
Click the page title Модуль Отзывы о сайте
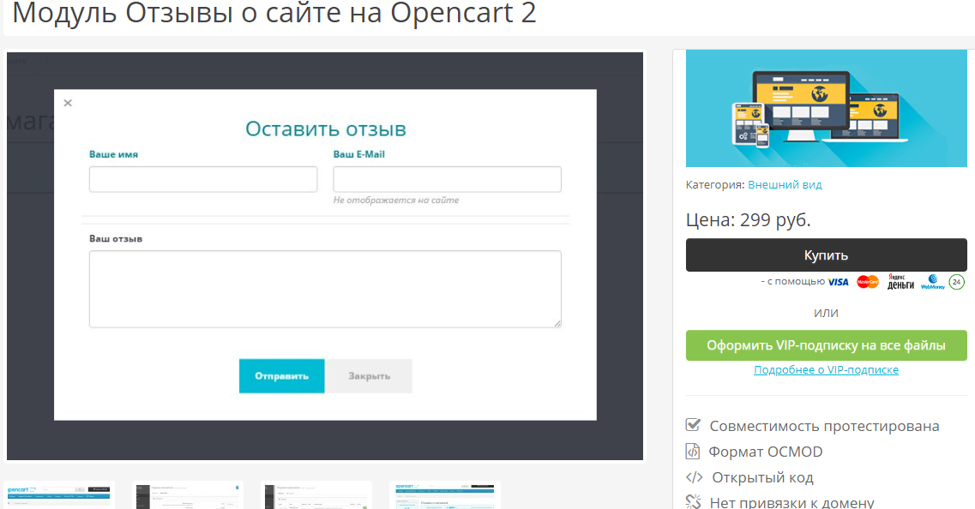pyautogui.click(x=274, y=13)
